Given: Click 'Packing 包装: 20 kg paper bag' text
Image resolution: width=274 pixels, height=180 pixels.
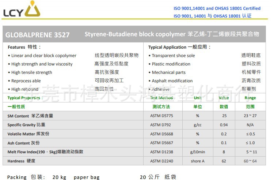Looking at the screenshot, I should (53, 177).
